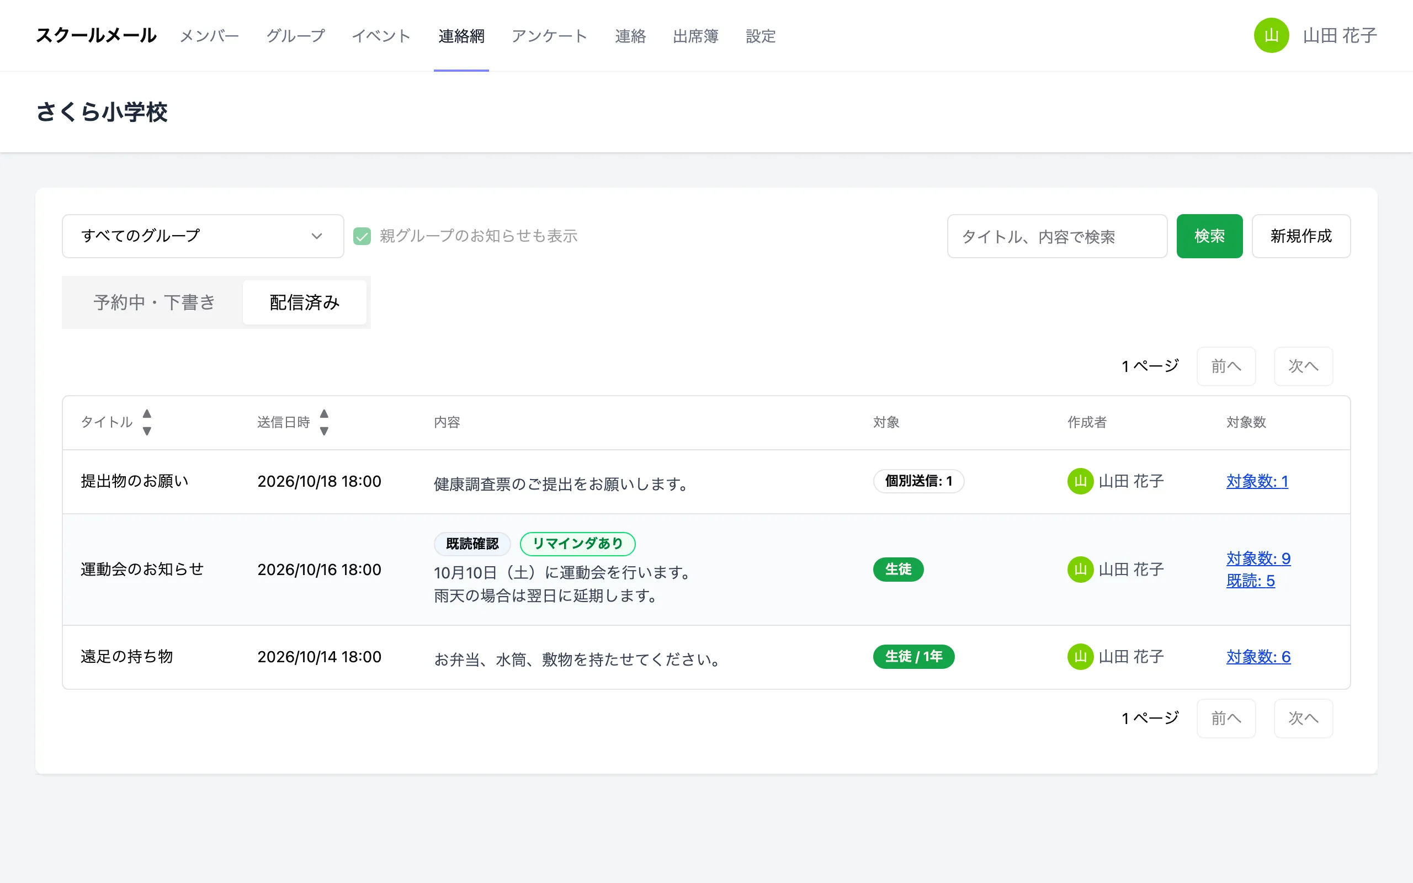The height and width of the screenshot is (883, 1413).
Task: Click top 次へ pagination button
Action: click(1303, 366)
